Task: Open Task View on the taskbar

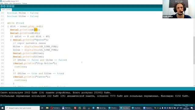Action: [x=42, y=108]
